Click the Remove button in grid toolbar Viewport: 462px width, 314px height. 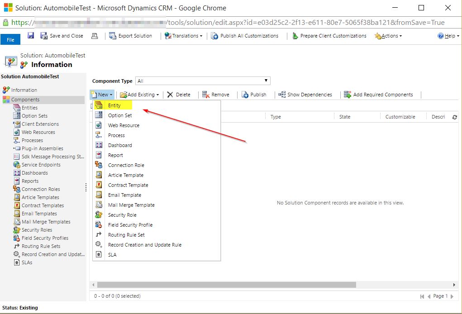coord(216,95)
